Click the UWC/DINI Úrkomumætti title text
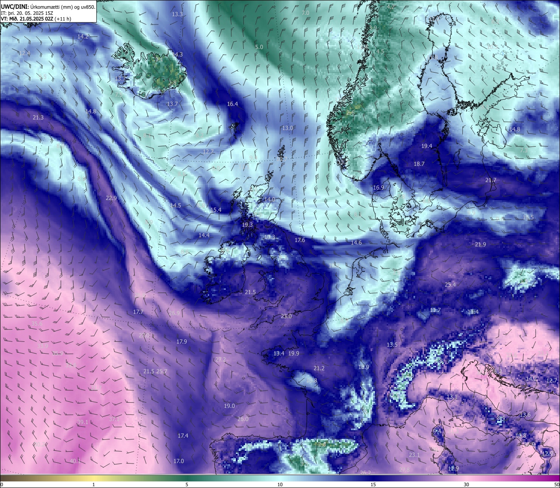Image resolution: width=560 pixels, height=488 pixels. pyautogui.click(x=48, y=6)
